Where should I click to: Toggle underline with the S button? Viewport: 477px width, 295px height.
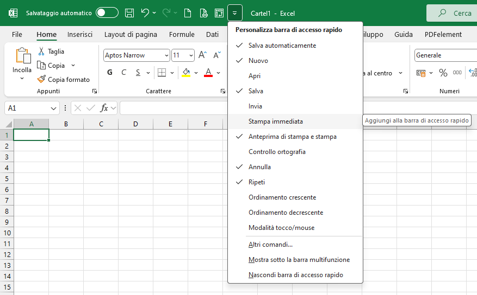pyautogui.click(x=138, y=73)
